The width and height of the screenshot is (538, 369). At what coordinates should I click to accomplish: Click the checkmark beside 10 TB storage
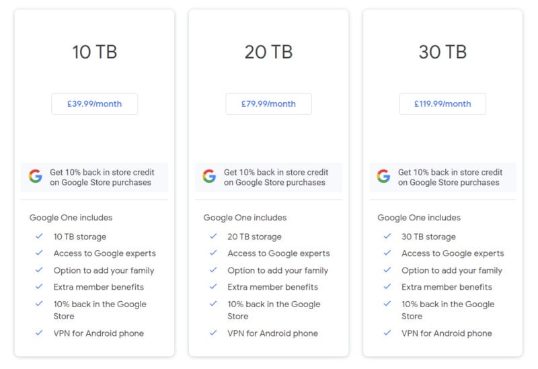pyautogui.click(x=39, y=237)
